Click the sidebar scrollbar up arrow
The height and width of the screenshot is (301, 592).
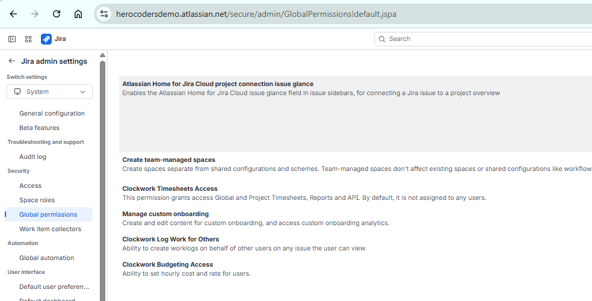tap(102, 55)
